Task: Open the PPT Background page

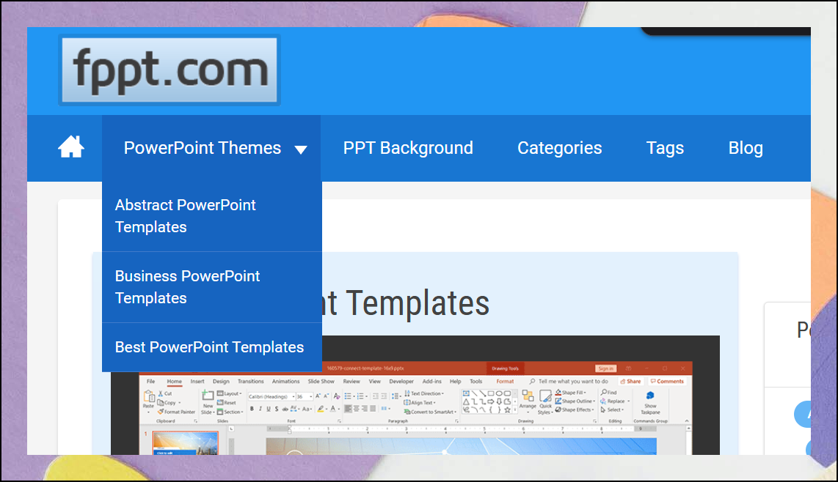Action: click(408, 148)
